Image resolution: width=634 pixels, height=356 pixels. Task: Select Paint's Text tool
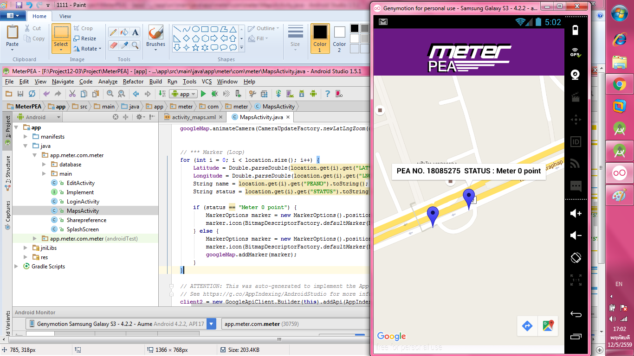(x=135, y=32)
